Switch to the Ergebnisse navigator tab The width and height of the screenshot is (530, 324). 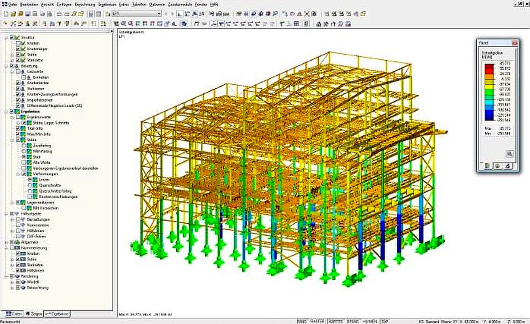coord(57,314)
